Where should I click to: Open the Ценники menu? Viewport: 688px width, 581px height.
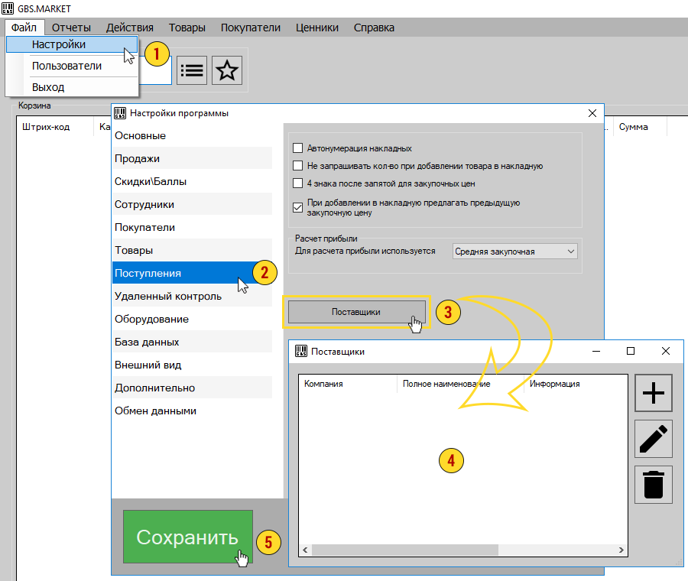pyautogui.click(x=316, y=28)
